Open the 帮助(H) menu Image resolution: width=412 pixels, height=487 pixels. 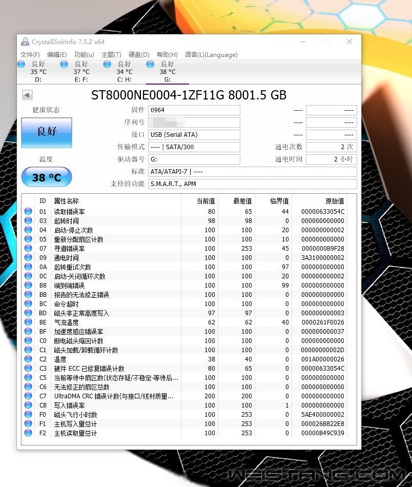pyautogui.click(x=167, y=55)
